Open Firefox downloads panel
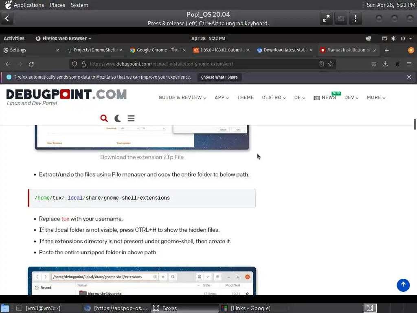This screenshot has height=313, width=417. [x=385, y=64]
